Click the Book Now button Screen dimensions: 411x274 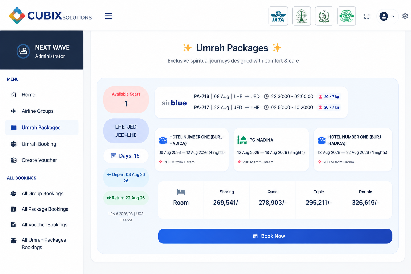[275, 236]
